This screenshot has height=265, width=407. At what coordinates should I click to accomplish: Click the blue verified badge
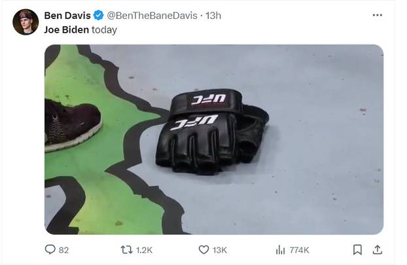coord(98,15)
